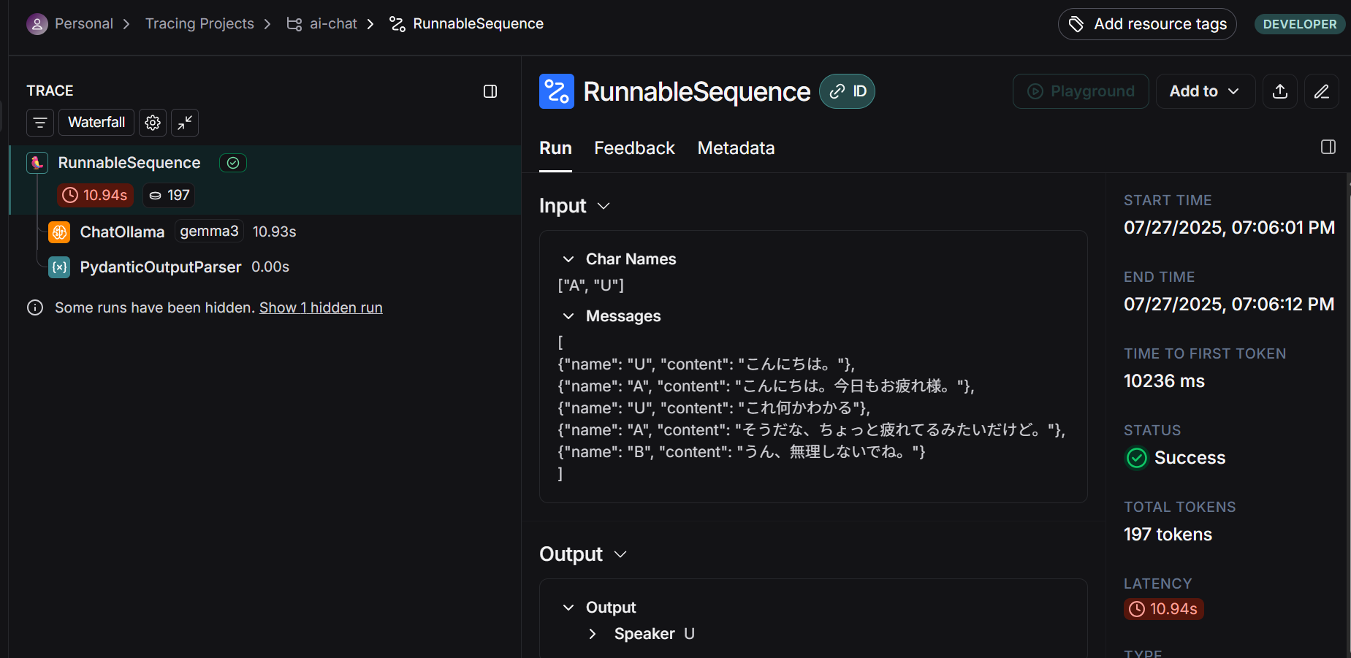Open the Add to dropdown
1351x658 pixels.
coord(1206,91)
